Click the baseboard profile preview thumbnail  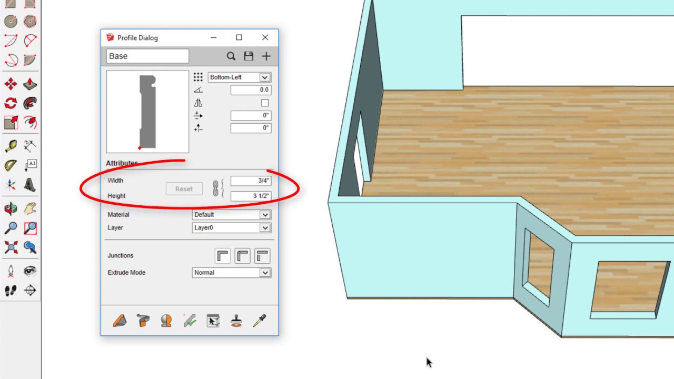[147, 112]
